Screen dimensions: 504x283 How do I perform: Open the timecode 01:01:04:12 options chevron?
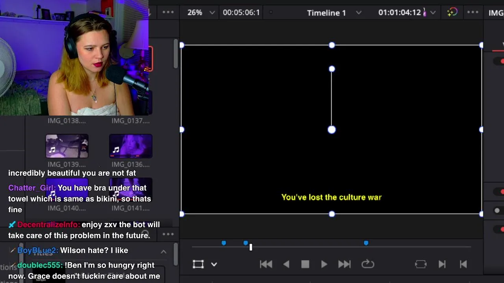(433, 13)
